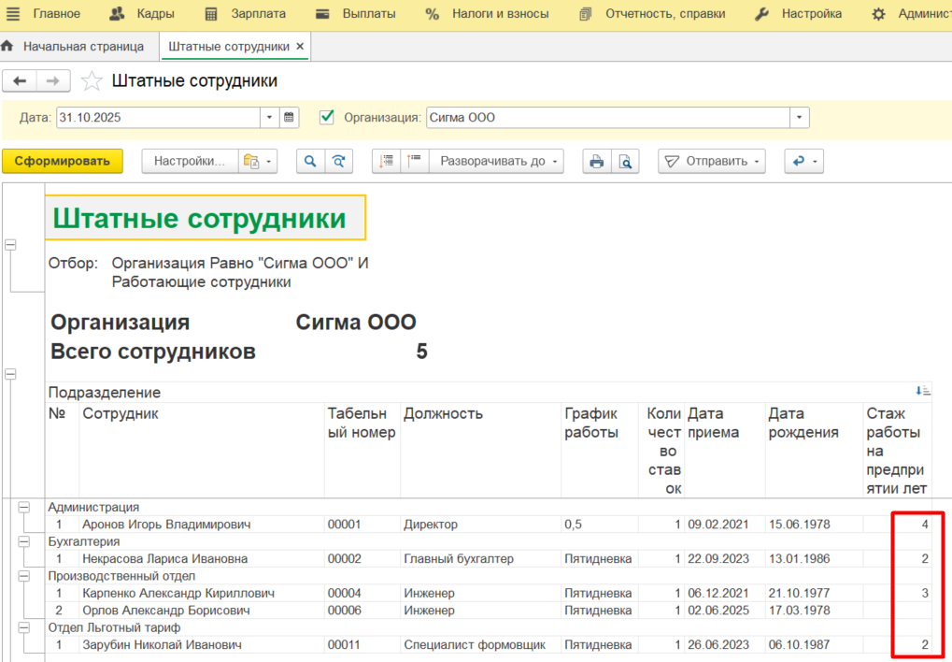Click into the Дата input field
The height and width of the screenshot is (662, 952).
coord(159,118)
